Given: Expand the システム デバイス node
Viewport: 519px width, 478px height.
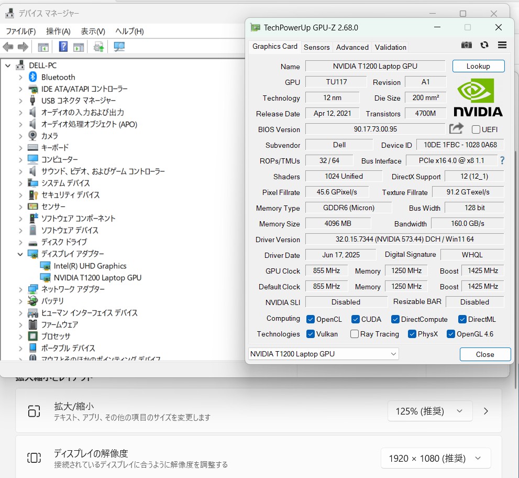Looking at the screenshot, I should [x=20, y=183].
